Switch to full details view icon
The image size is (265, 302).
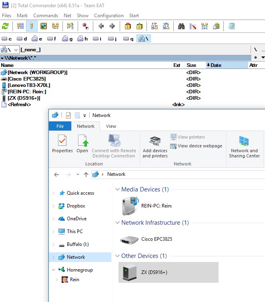[32, 26]
